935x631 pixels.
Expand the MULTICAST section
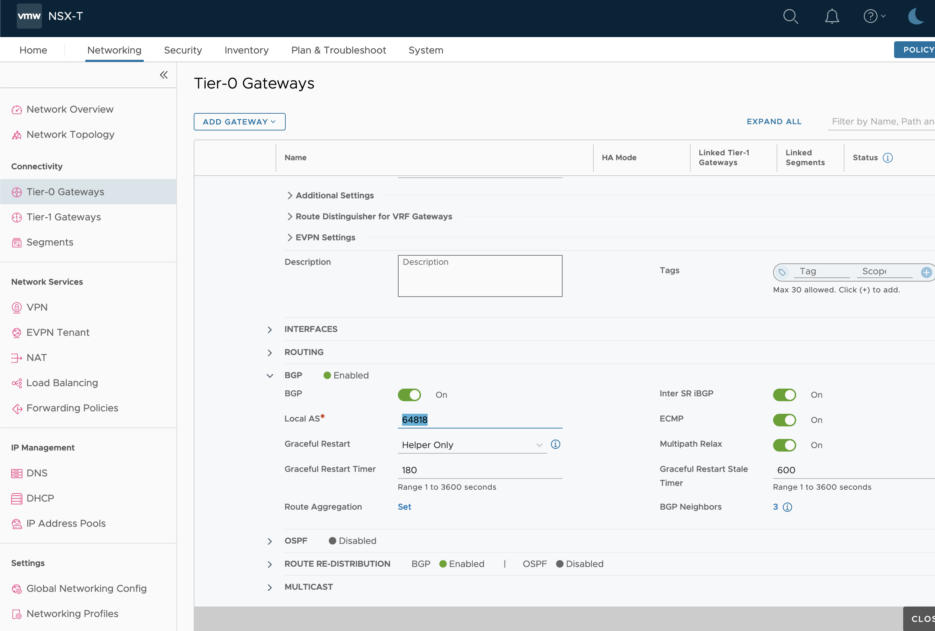(270, 588)
